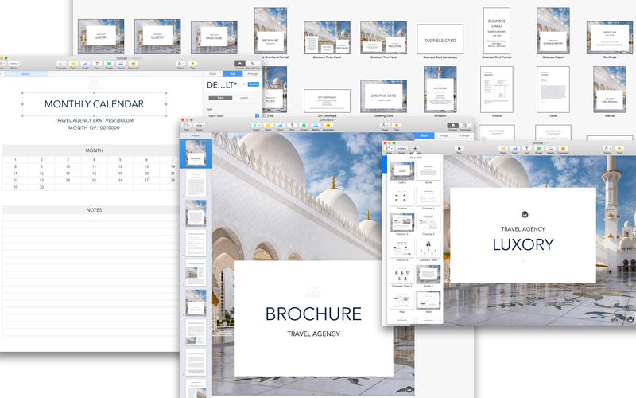
Task: Toggle Document inspector in Pages brochure window
Action: pos(466,127)
